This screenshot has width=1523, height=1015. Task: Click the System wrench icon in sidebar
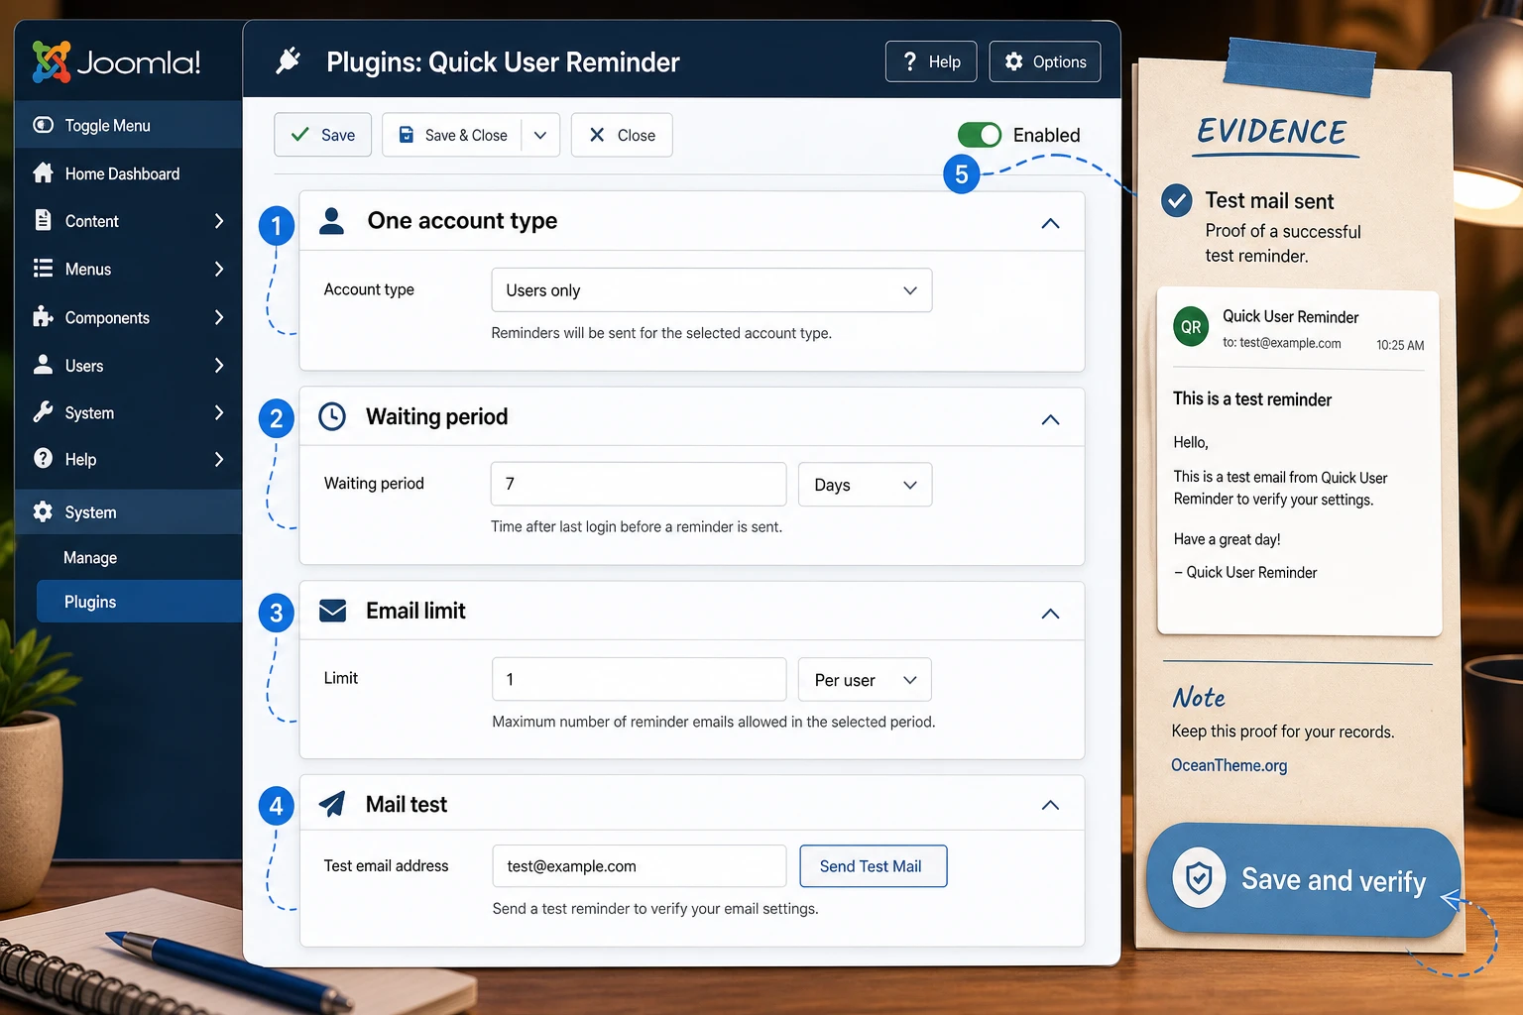pos(43,412)
